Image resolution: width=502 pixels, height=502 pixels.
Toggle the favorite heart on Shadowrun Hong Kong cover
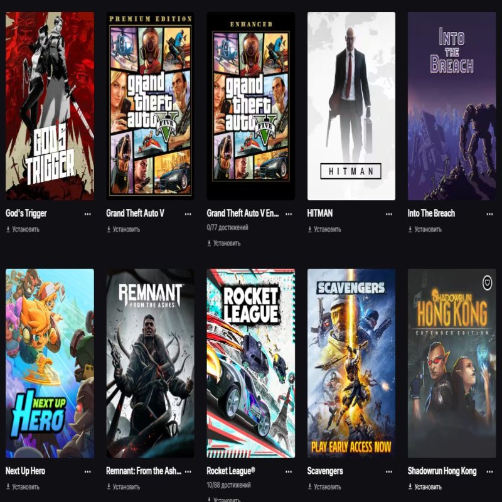487,283
